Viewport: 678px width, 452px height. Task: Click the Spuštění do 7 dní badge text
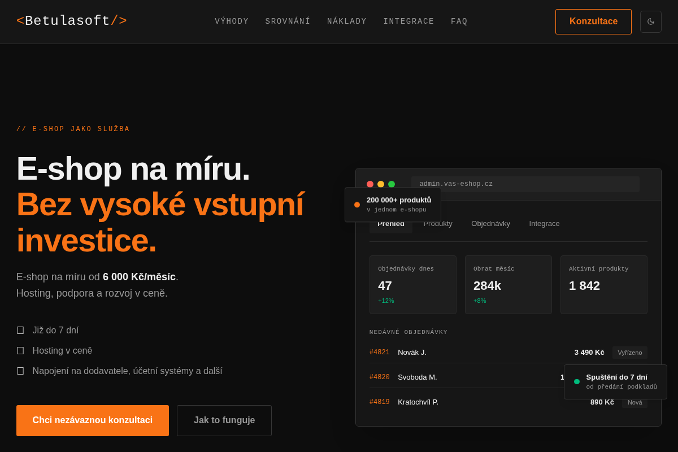click(617, 377)
